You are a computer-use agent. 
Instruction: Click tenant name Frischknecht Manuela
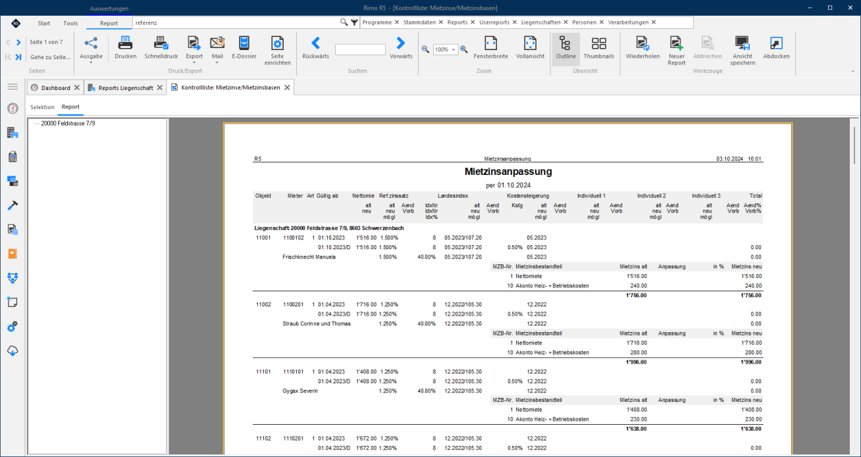tap(309, 257)
